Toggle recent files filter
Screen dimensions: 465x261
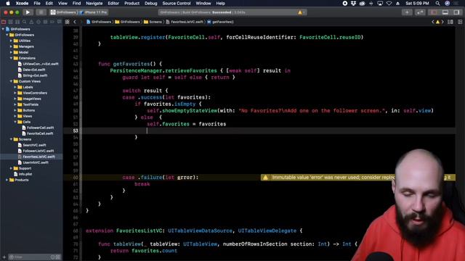coord(53,257)
